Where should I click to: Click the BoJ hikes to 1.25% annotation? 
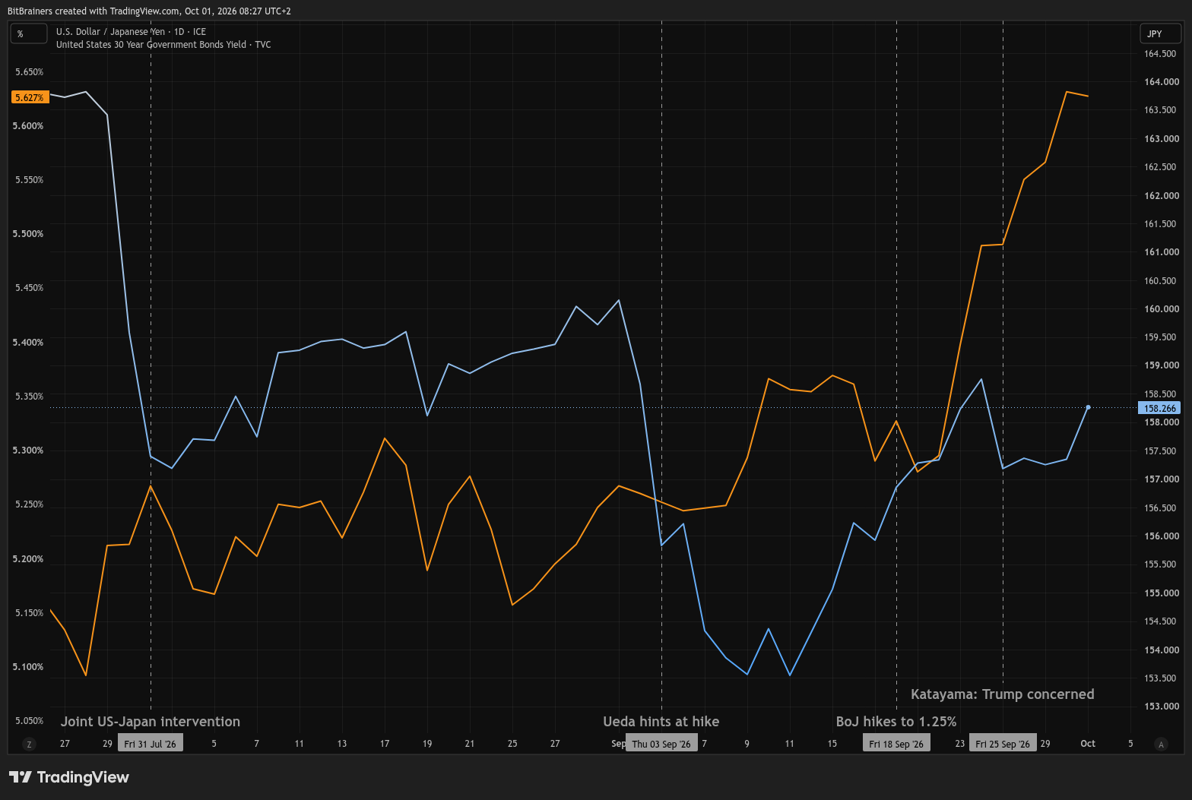tap(896, 722)
